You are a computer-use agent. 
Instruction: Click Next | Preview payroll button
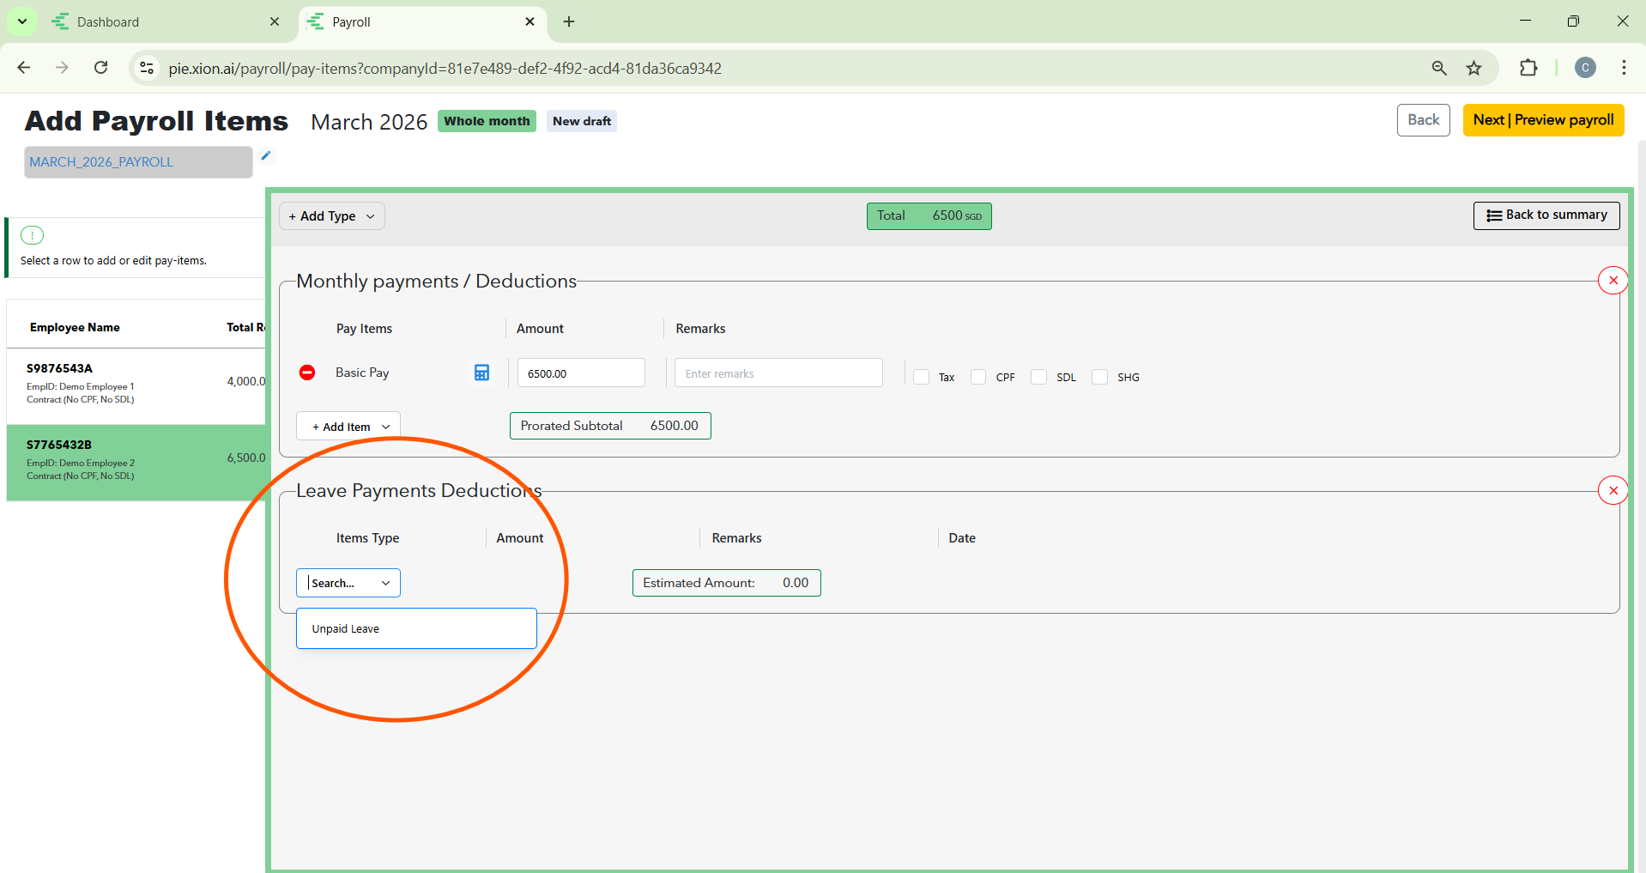coord(1542,120)
